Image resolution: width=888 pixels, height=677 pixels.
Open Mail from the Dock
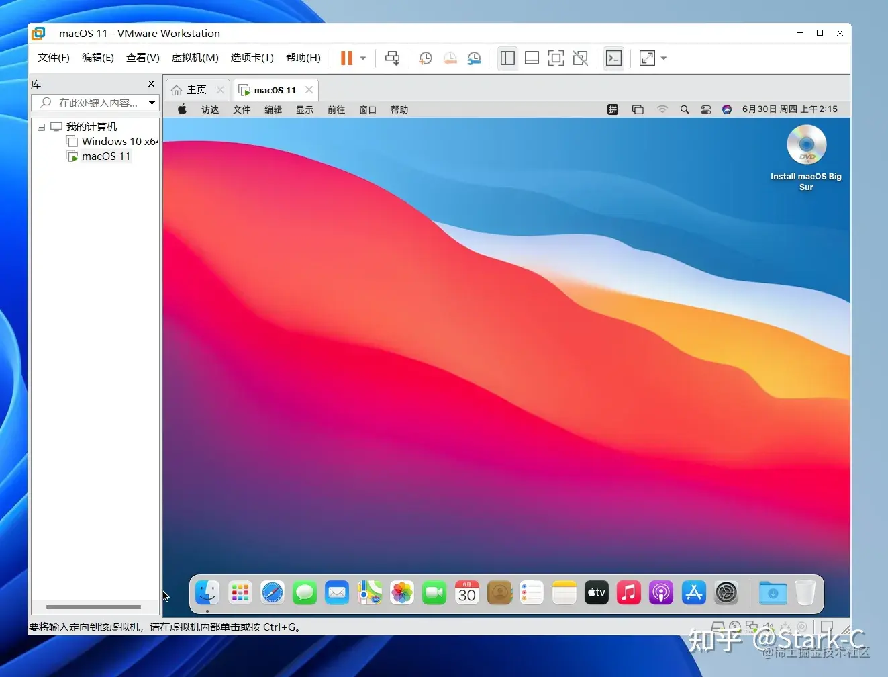point(337,592)
